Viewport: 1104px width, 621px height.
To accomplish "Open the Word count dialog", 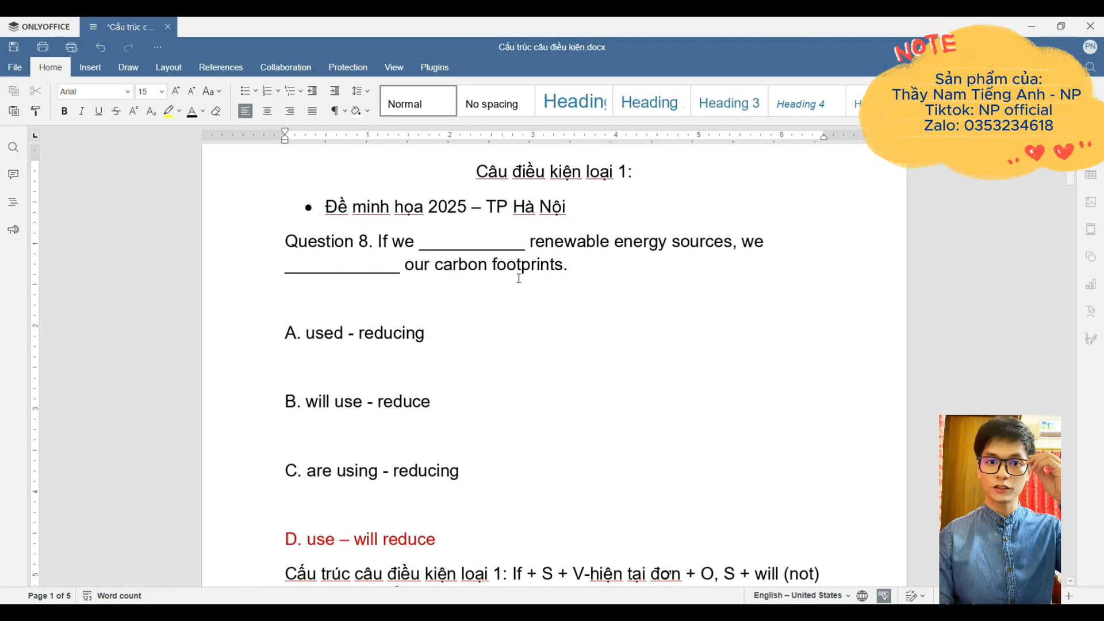I will 118,596.
